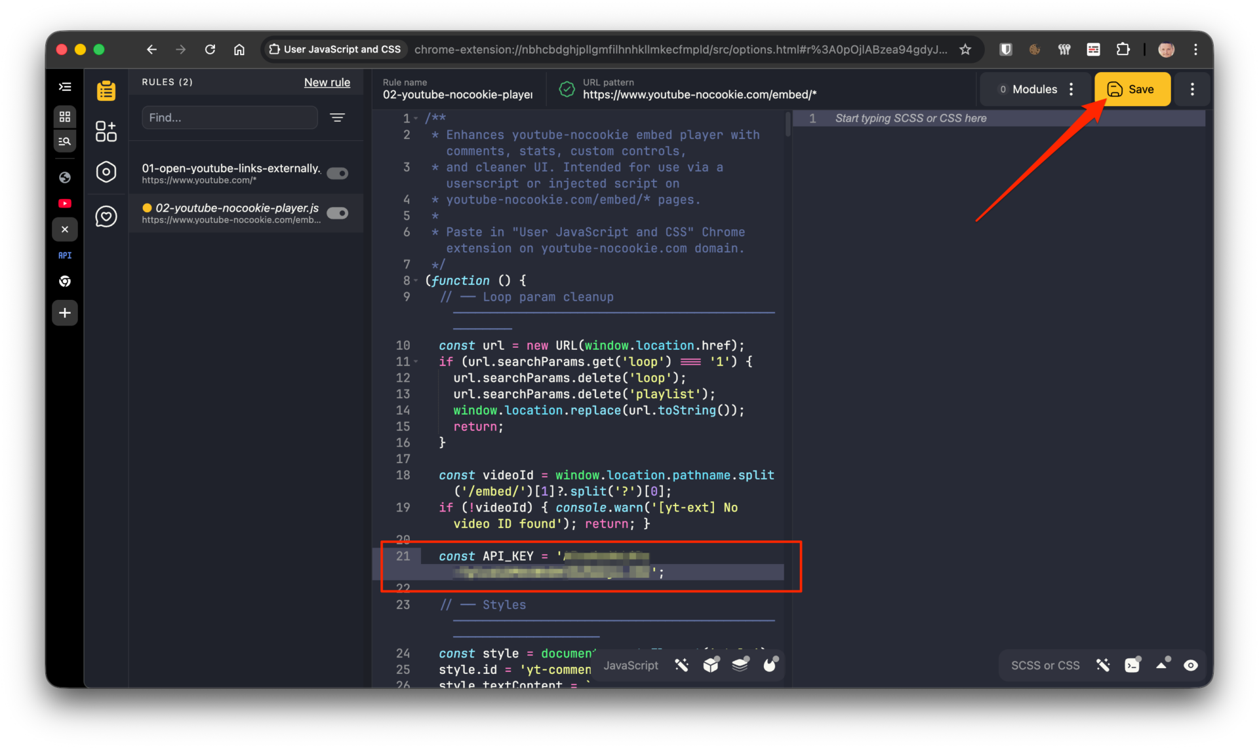Click the Find rules search field
The width and height of the screenshot is (1259, 748).
(230, 118)
